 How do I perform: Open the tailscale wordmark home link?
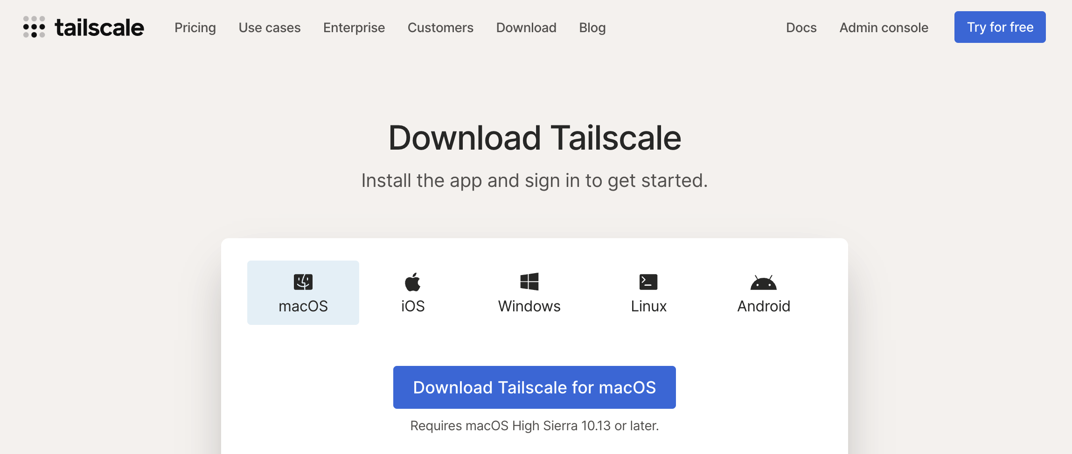(x=99, y=28)
